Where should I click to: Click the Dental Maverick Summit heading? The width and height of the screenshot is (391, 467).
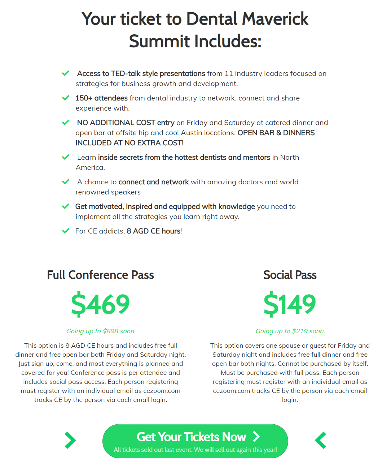pyautogui.click(x=195, y=30)
